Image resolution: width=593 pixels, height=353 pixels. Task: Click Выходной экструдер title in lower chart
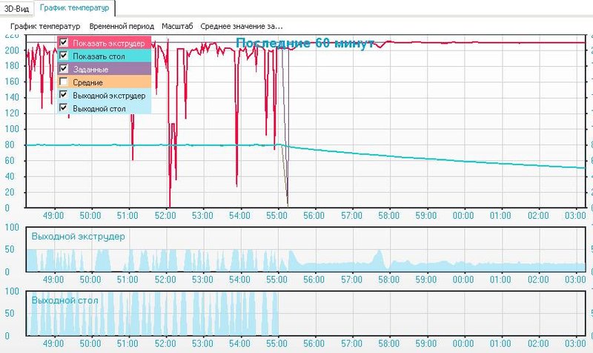(78, 236)
